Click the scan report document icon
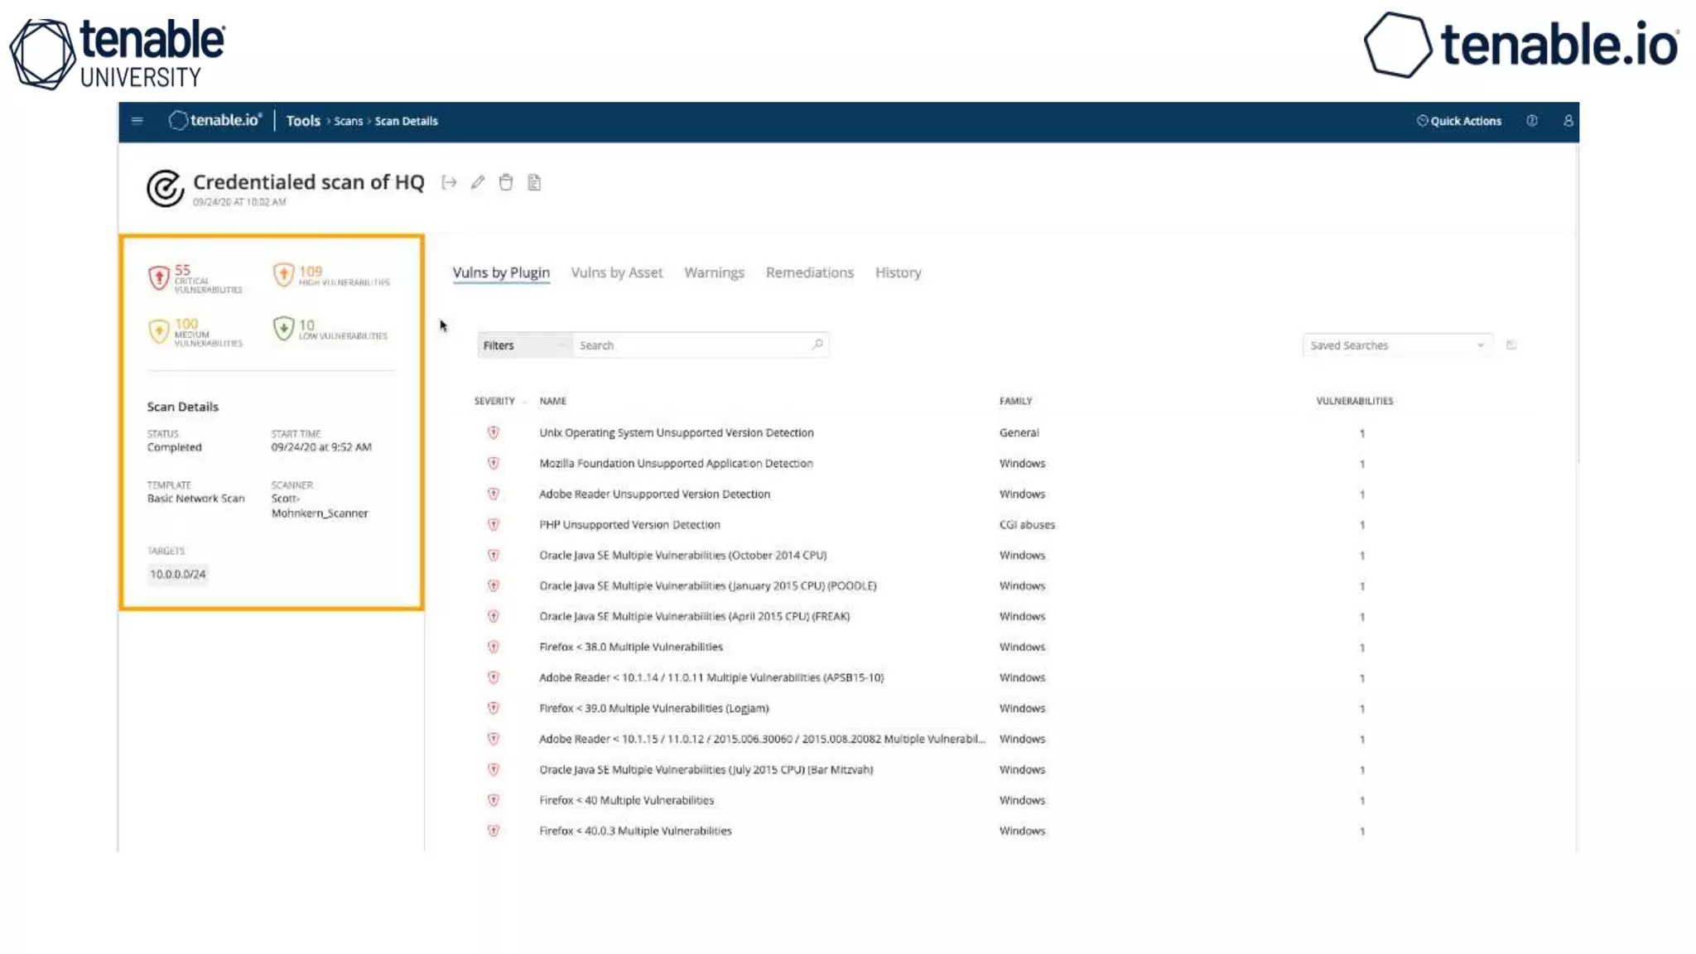1696x954 pixels. click(x=534, y=183)
